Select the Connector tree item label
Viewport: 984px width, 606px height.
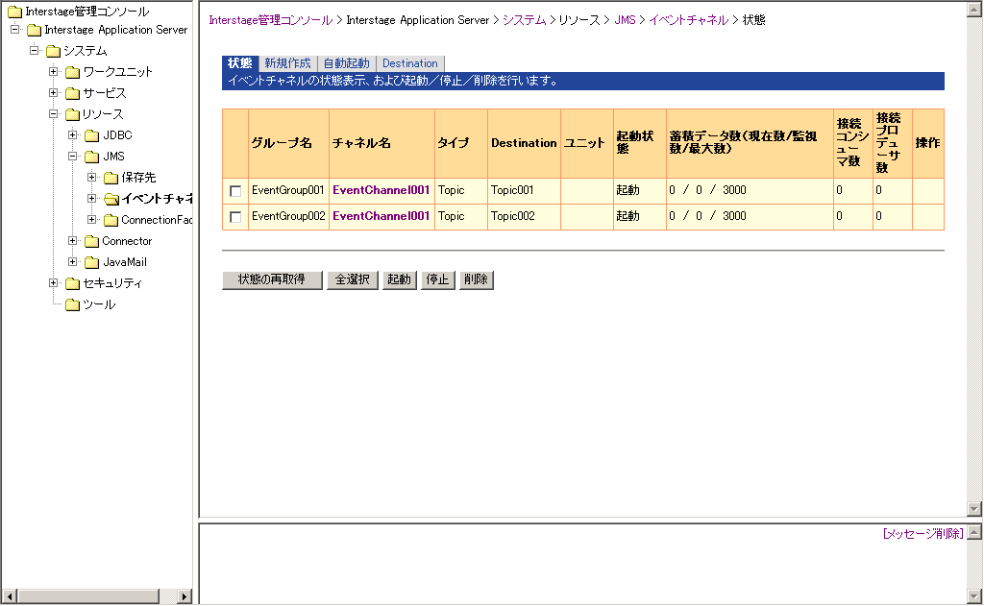pos(127,241)
